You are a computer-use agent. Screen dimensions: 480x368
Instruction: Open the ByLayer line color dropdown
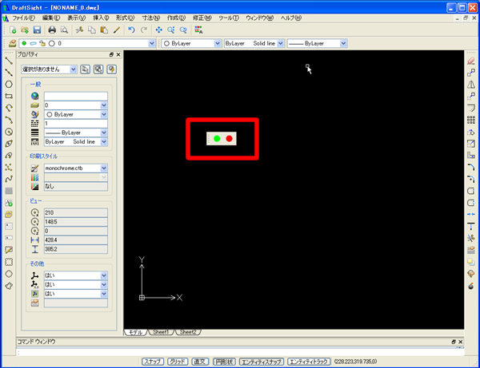pyautogui.click(x=218, y=43)
